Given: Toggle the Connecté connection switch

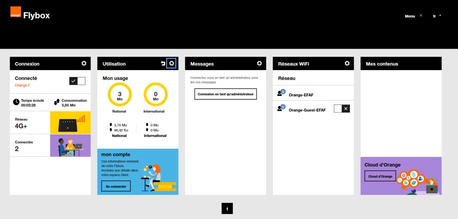Looking at the screenshot, I should [77, 81].
